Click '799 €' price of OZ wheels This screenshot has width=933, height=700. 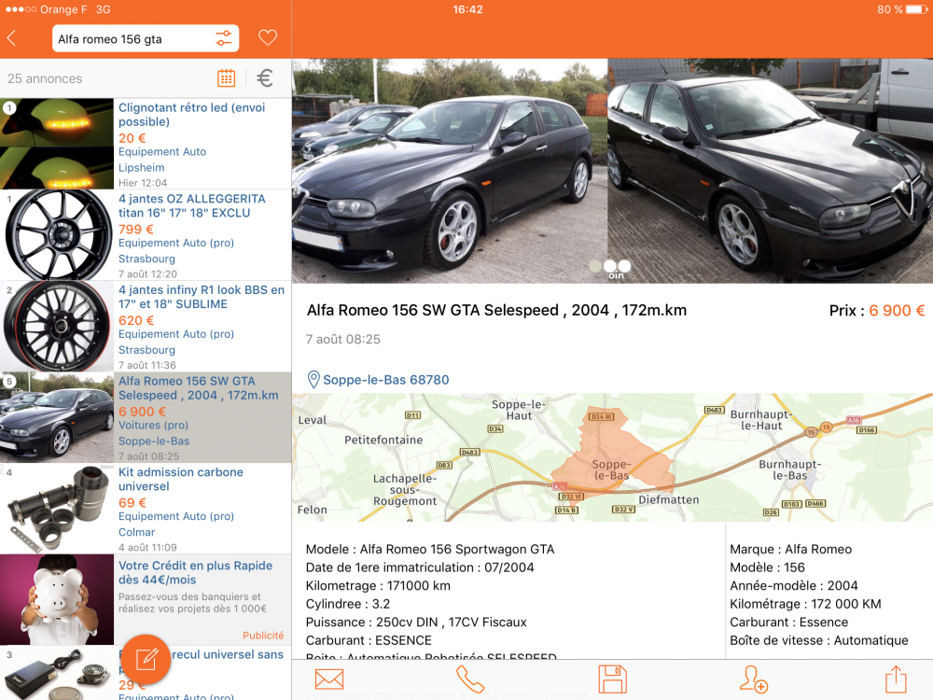tap(135, 230)
